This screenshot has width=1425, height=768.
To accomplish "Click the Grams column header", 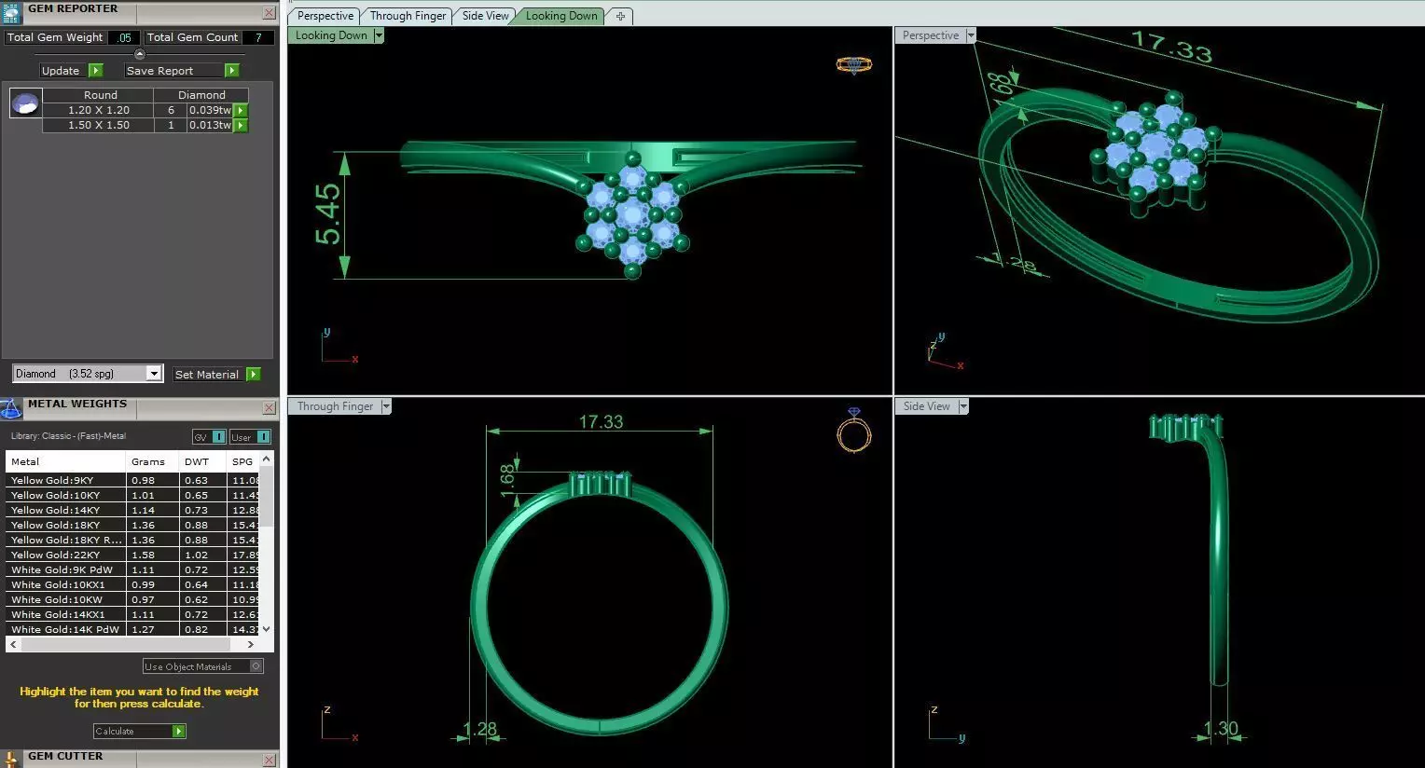I will point(151,461).
